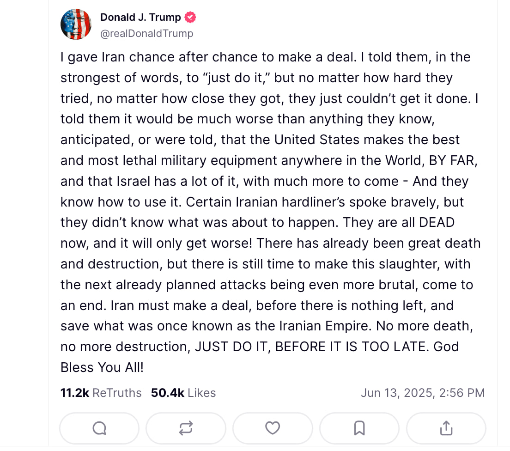510x451 pixels.
Task: Bookmark this post with the ribbon icon
Action: pos(359,428)
